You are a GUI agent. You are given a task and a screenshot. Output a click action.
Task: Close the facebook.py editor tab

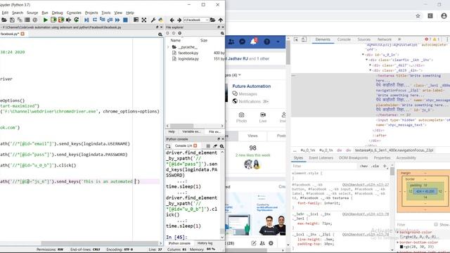pos(22,34)
